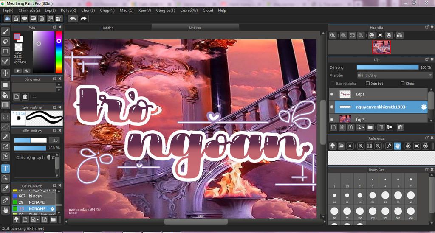Merge layer down in Lớp panel
Screen dimensions: 435x233
[x=390, y=127]
